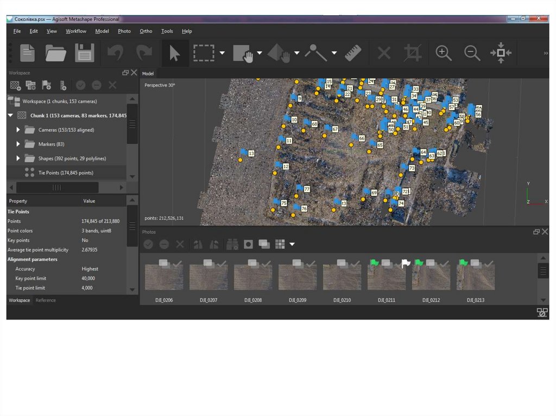Switch to the Reference tab

coord(46,300)
